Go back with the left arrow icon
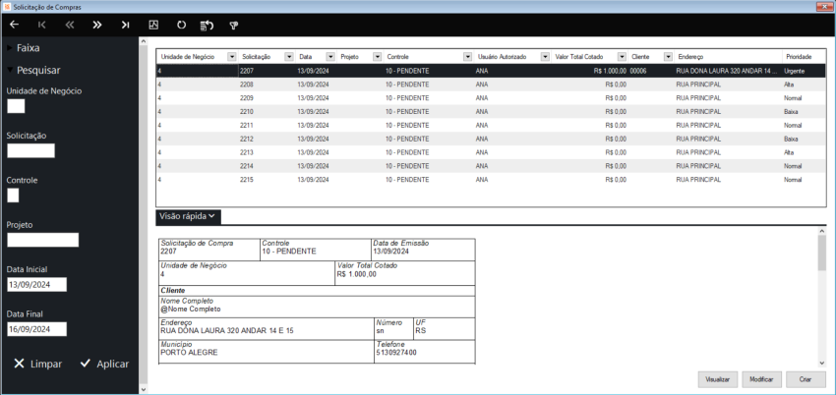Image resolution: width=836 pixels, height=395 pixels. click(15, 25)
